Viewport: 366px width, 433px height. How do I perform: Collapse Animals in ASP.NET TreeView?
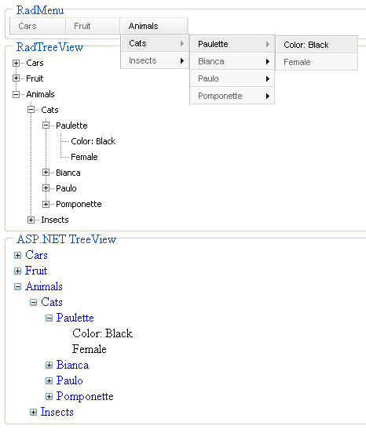point(18,287)
